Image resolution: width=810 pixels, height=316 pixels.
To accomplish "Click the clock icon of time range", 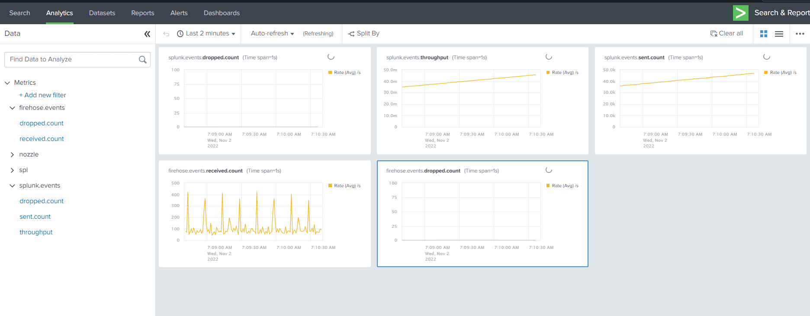I will click(180, 34).
